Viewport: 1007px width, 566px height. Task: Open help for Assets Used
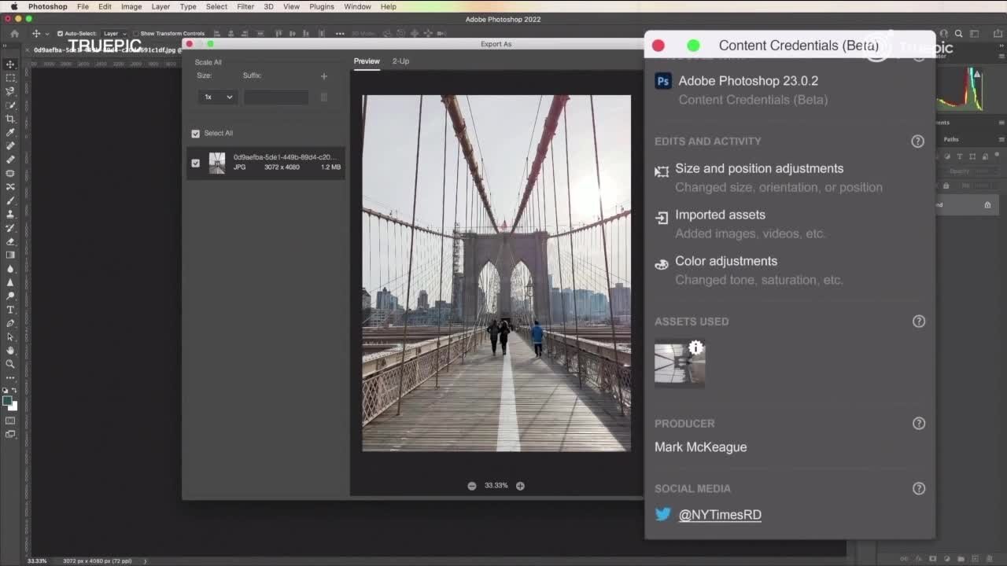[x=918, y=321]
